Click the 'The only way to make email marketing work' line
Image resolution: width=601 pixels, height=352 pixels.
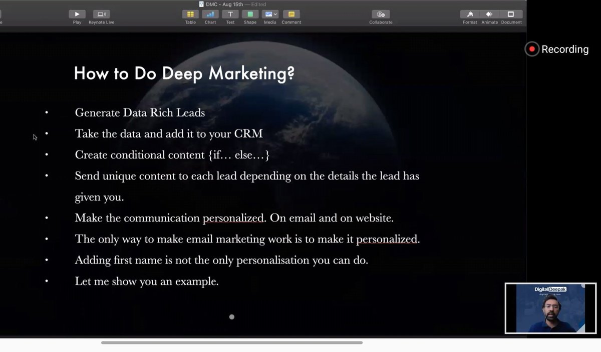247,239
